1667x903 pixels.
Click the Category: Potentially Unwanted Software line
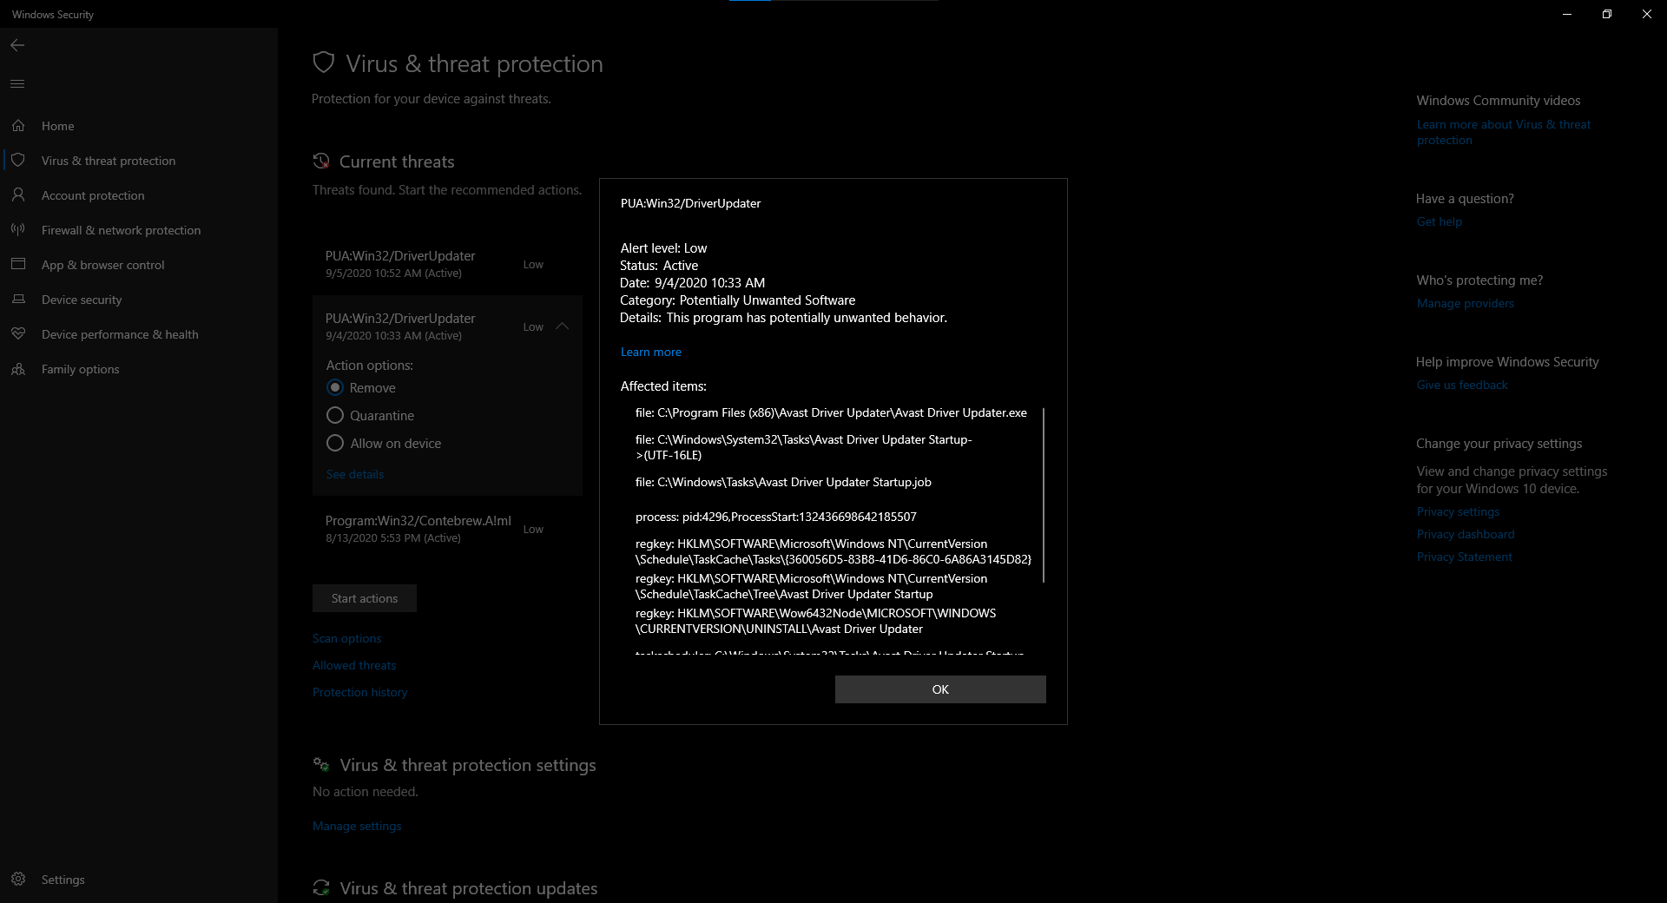737,300
